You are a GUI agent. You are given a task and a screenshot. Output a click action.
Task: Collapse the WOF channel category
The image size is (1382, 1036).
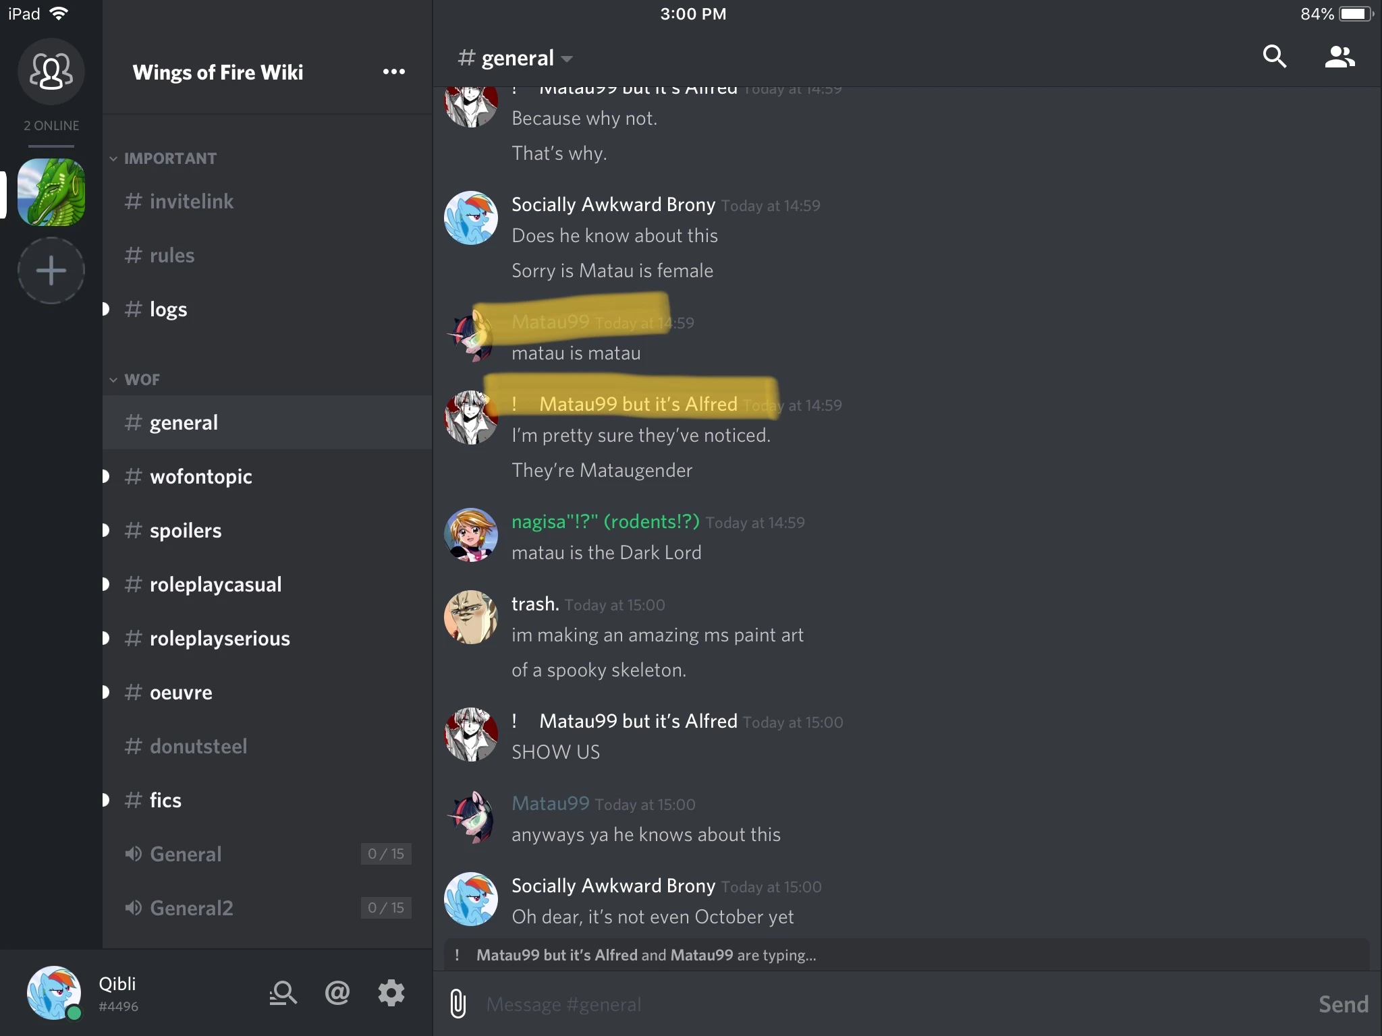134,380
